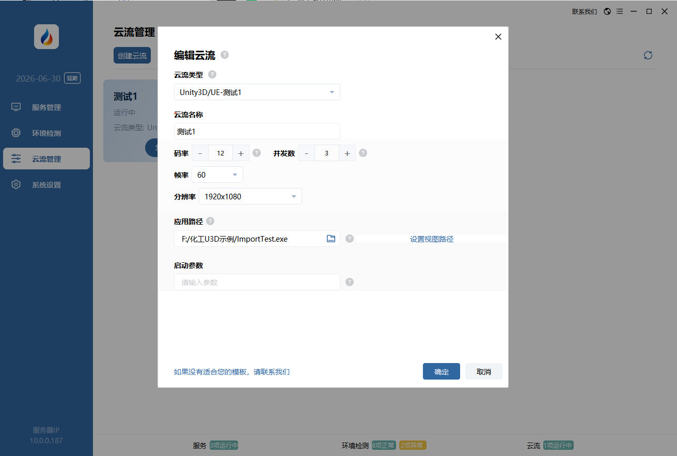Click the help icon next to 并发数
The image size is (677, 456).
pyautogui.click(x=363, y=152)
